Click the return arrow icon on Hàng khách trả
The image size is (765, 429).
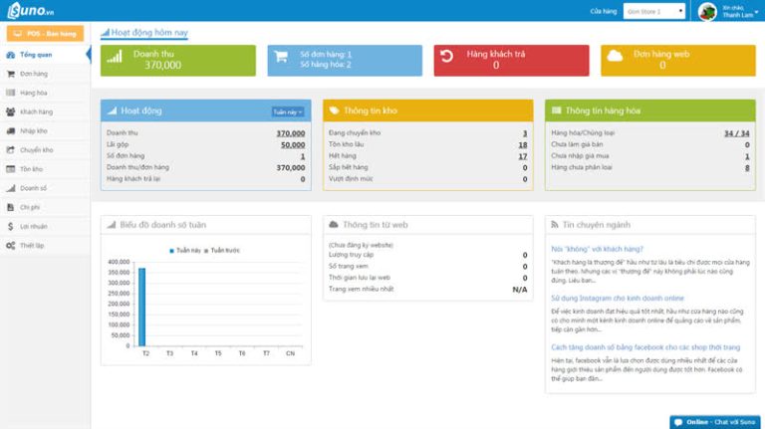[447, 57]
